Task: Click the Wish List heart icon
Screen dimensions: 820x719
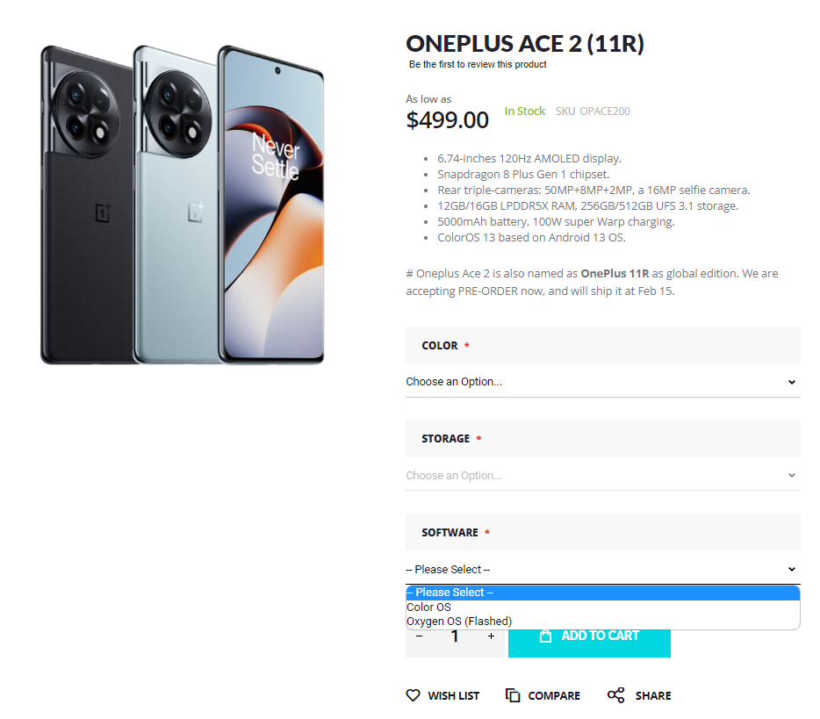Action: point(413,695)
